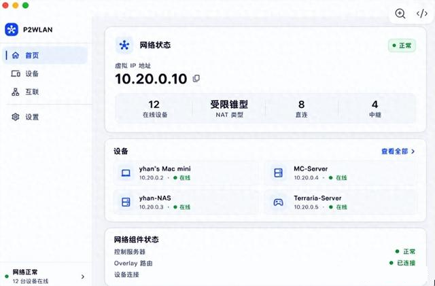Screen dimensions: 435x286
Task: Select the yhan's Mac mini device card
Action: point(186,173)
